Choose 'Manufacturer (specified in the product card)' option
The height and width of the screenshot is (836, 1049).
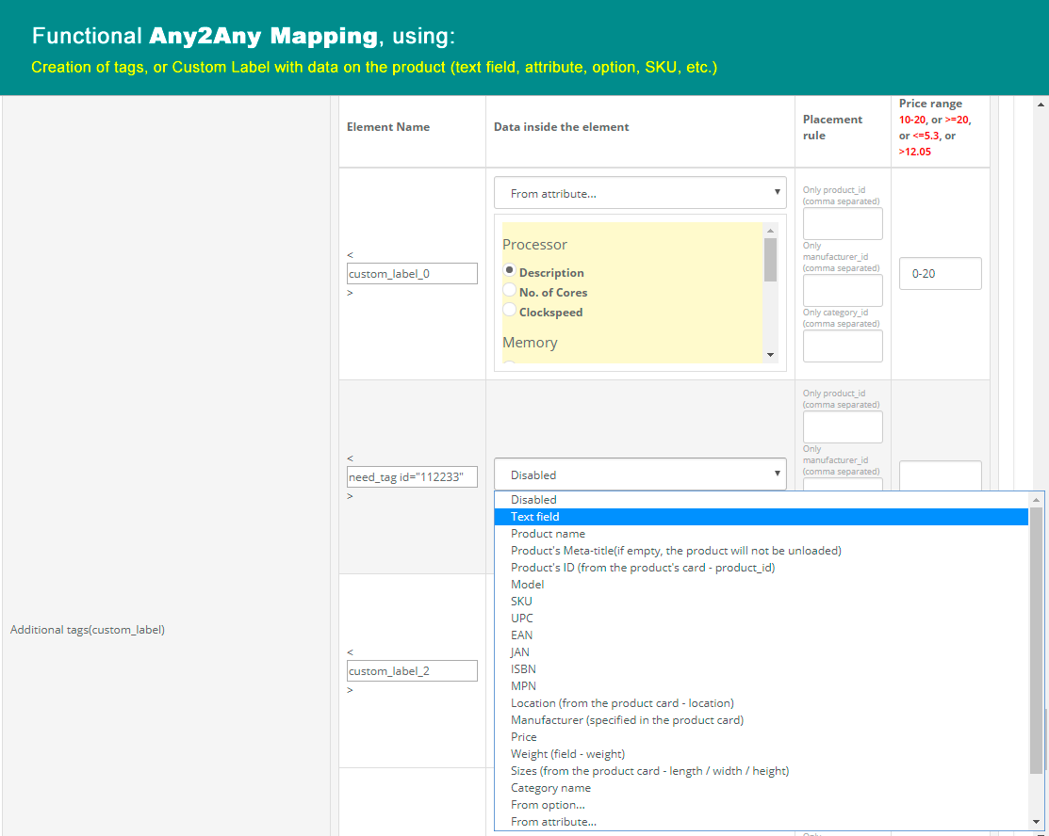tap(762, 719)
